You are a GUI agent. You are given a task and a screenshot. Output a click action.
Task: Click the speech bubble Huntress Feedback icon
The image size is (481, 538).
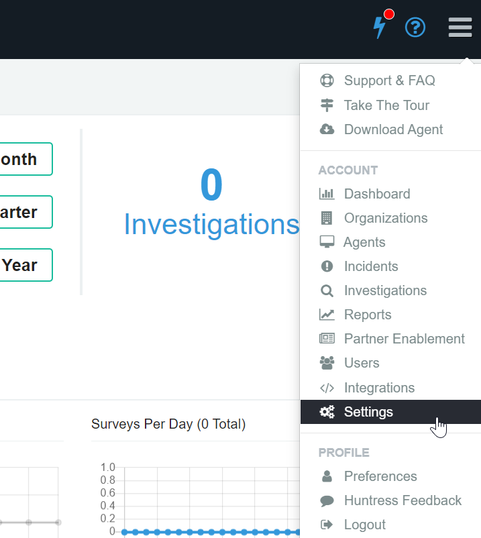click(x=327, y=500)
